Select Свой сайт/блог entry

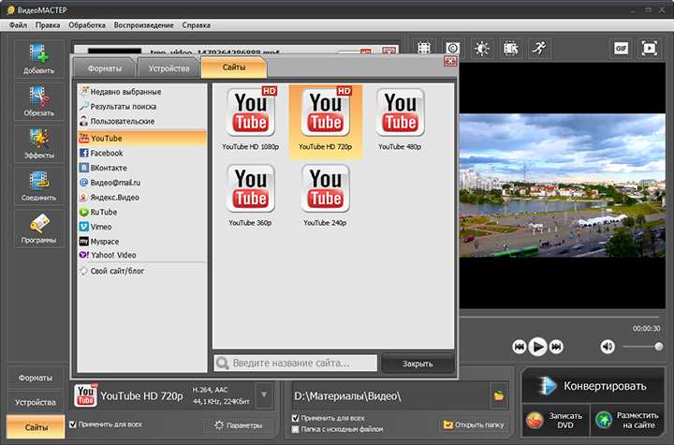pos(142,271)
